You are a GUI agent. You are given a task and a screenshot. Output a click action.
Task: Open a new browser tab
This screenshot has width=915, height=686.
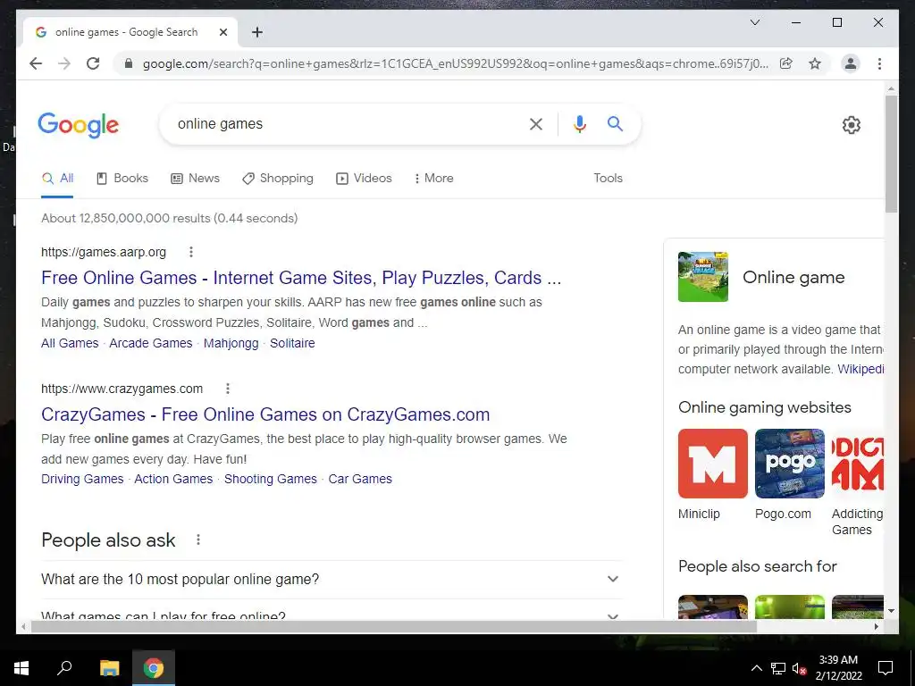[x=257, y=33]
